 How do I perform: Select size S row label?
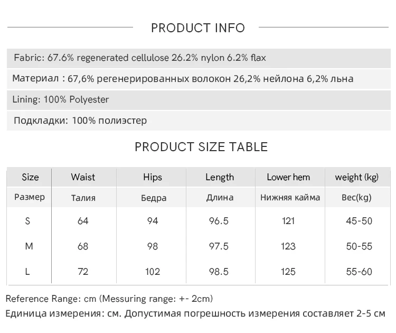(x=27, y=221)
